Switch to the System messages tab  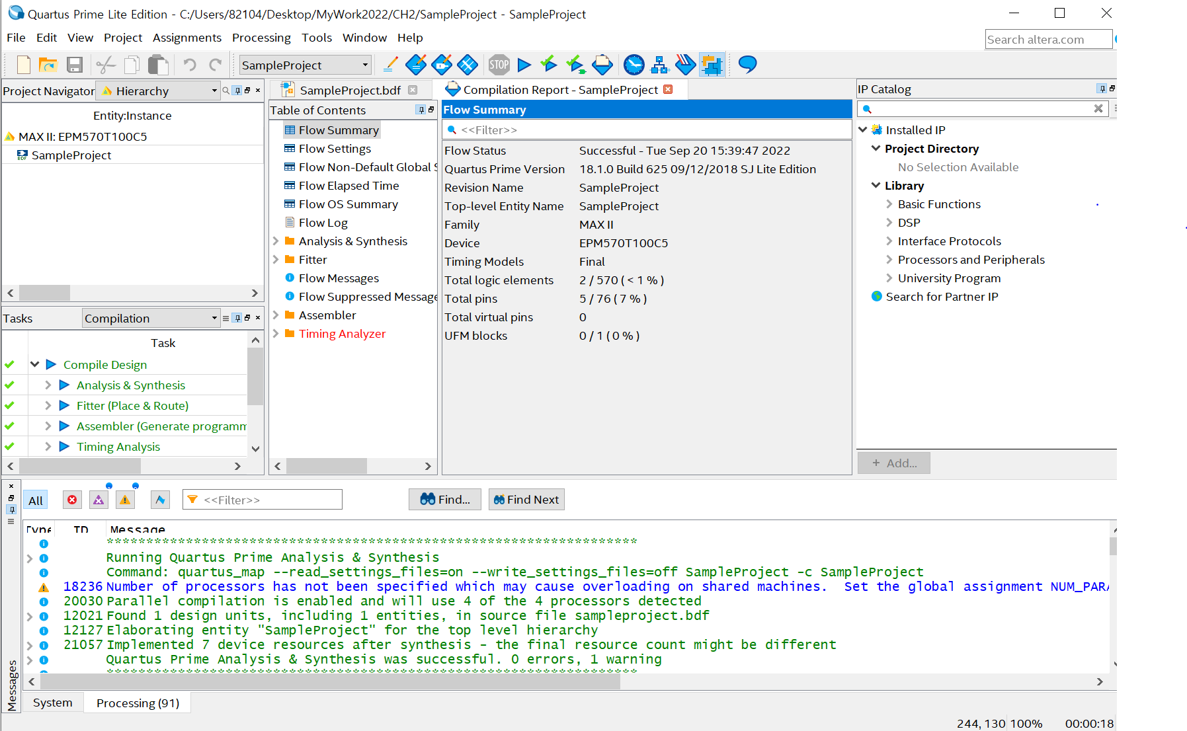[53, 703]
